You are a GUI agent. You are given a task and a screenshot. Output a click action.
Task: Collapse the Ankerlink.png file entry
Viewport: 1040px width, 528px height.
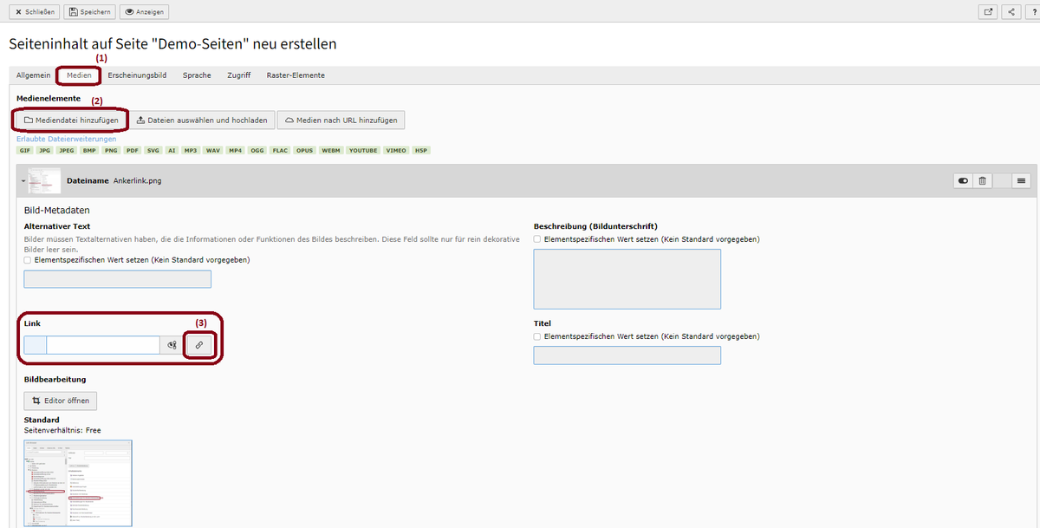pos(24,180)
